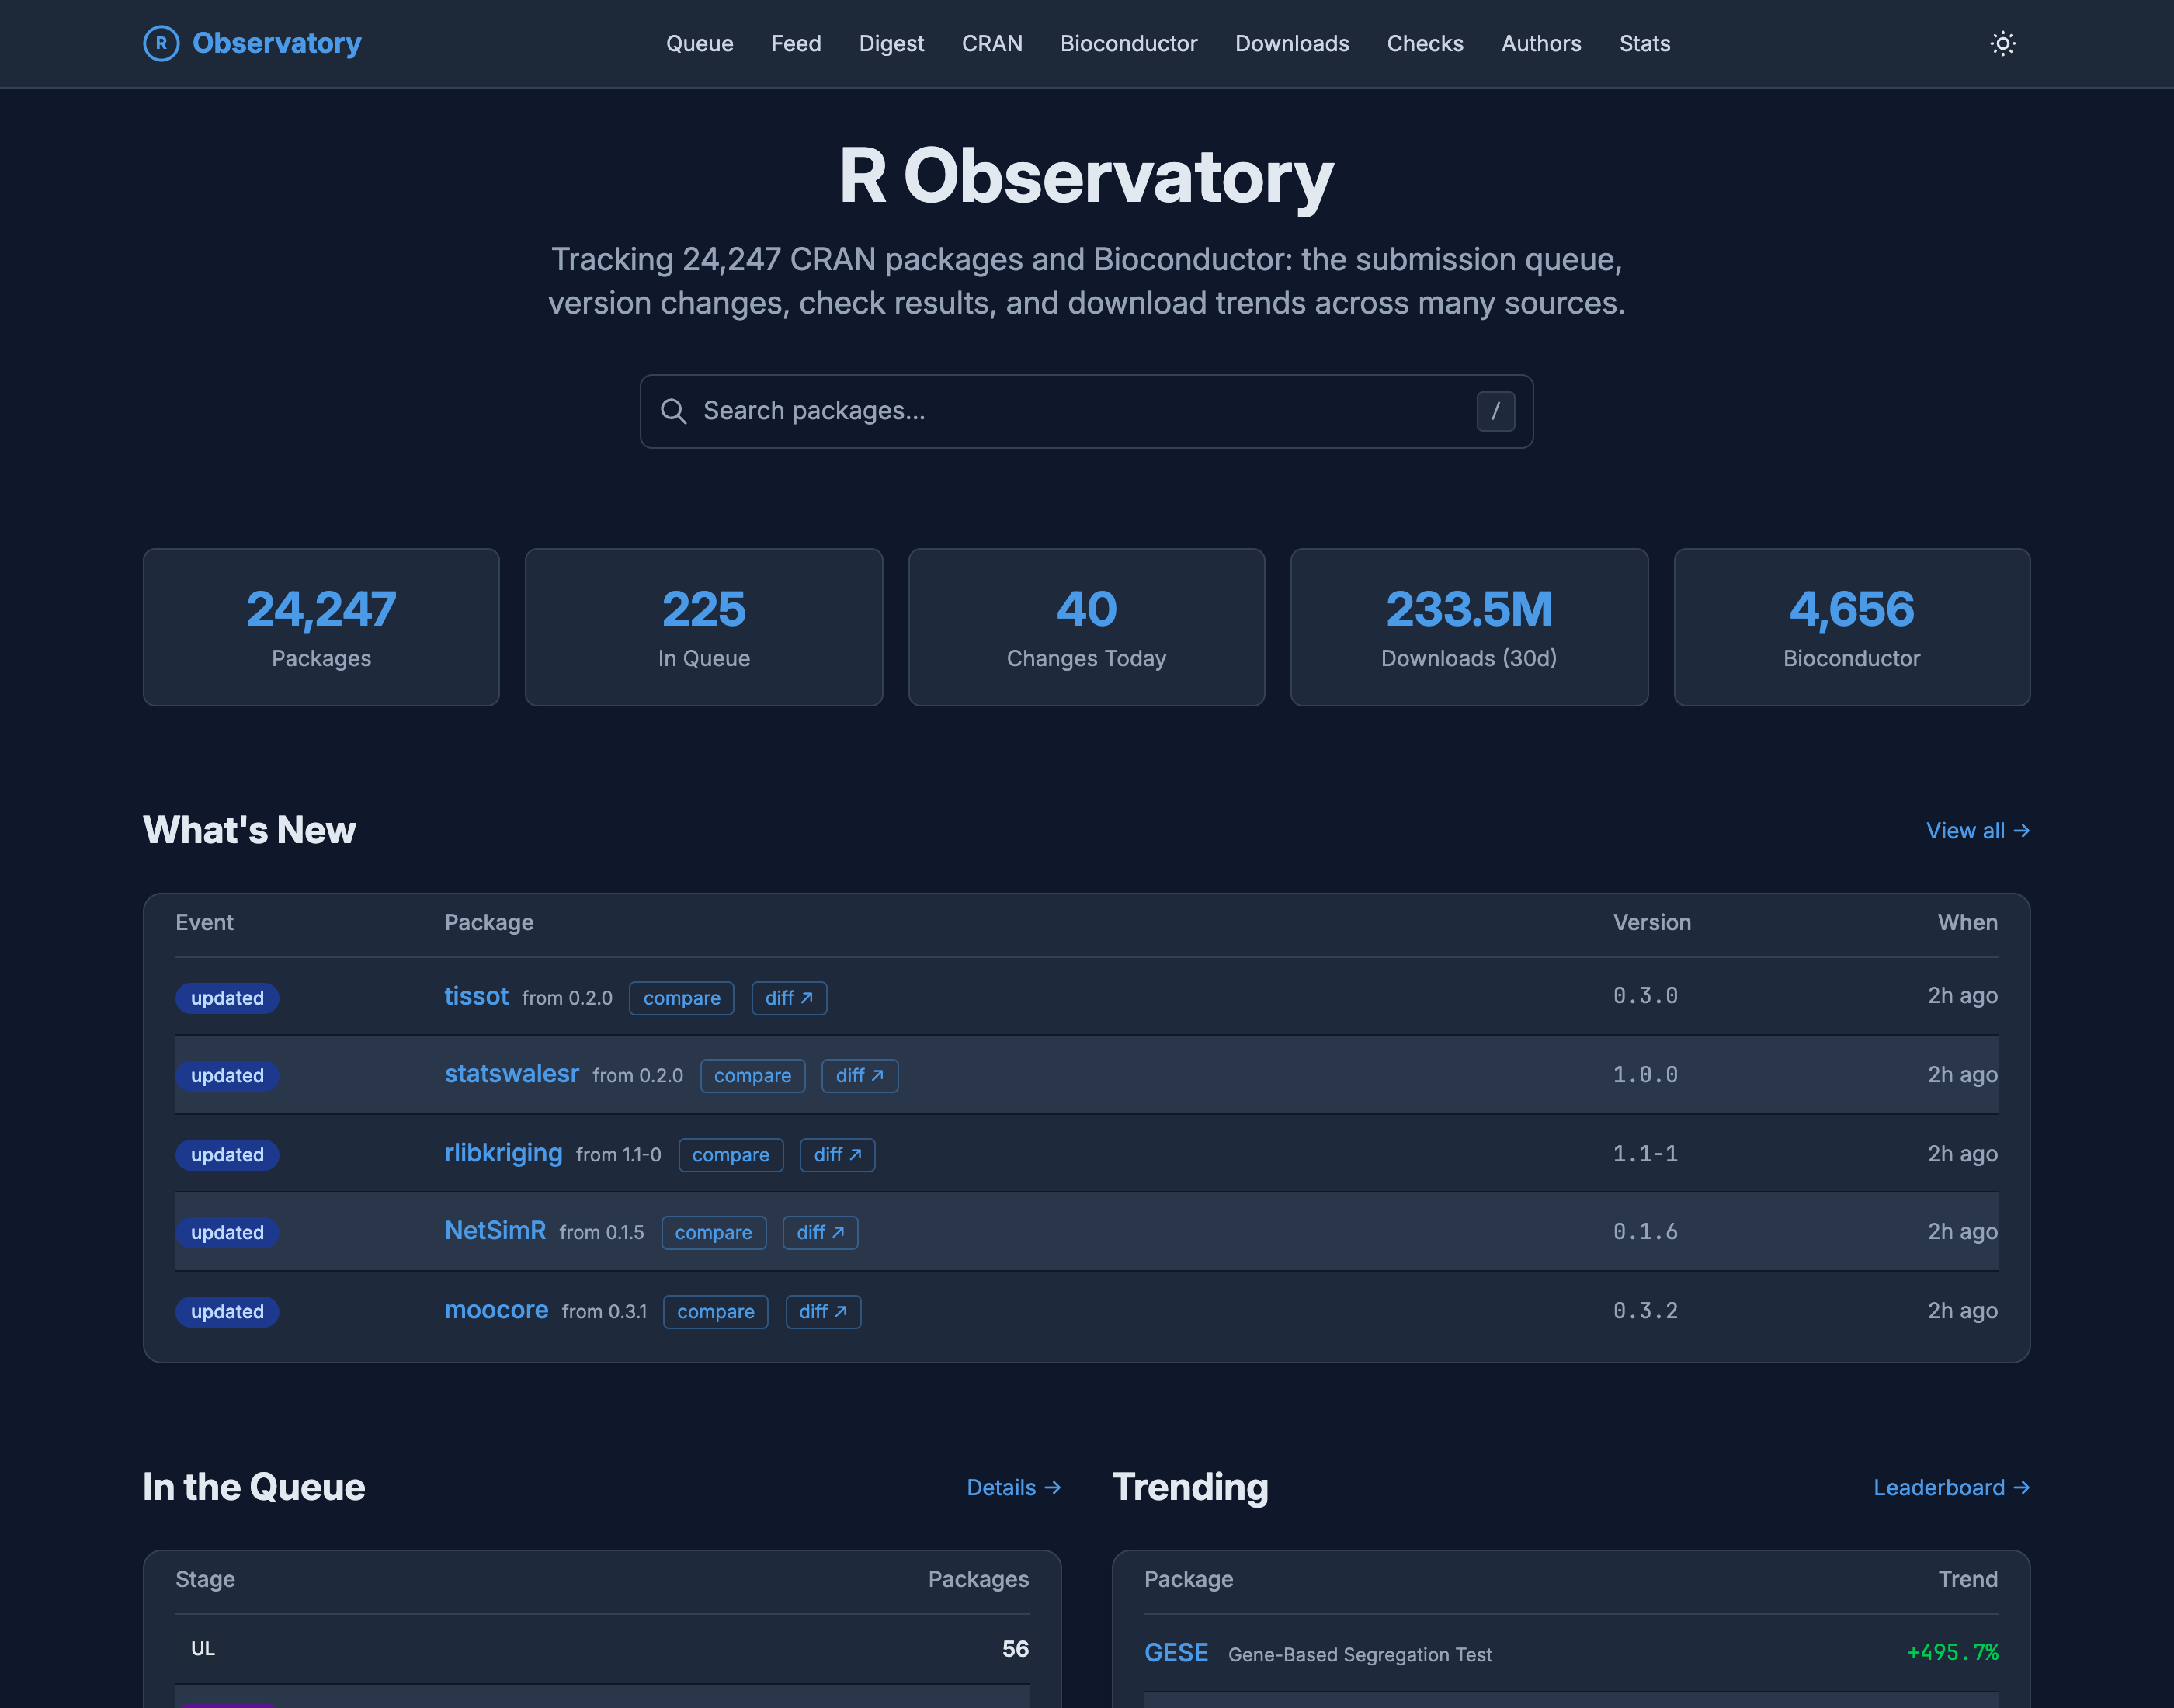This screenshot has height=1708, width=2174.
Task: Click the 24,247 Packages stat card
Action: [321, 627]
